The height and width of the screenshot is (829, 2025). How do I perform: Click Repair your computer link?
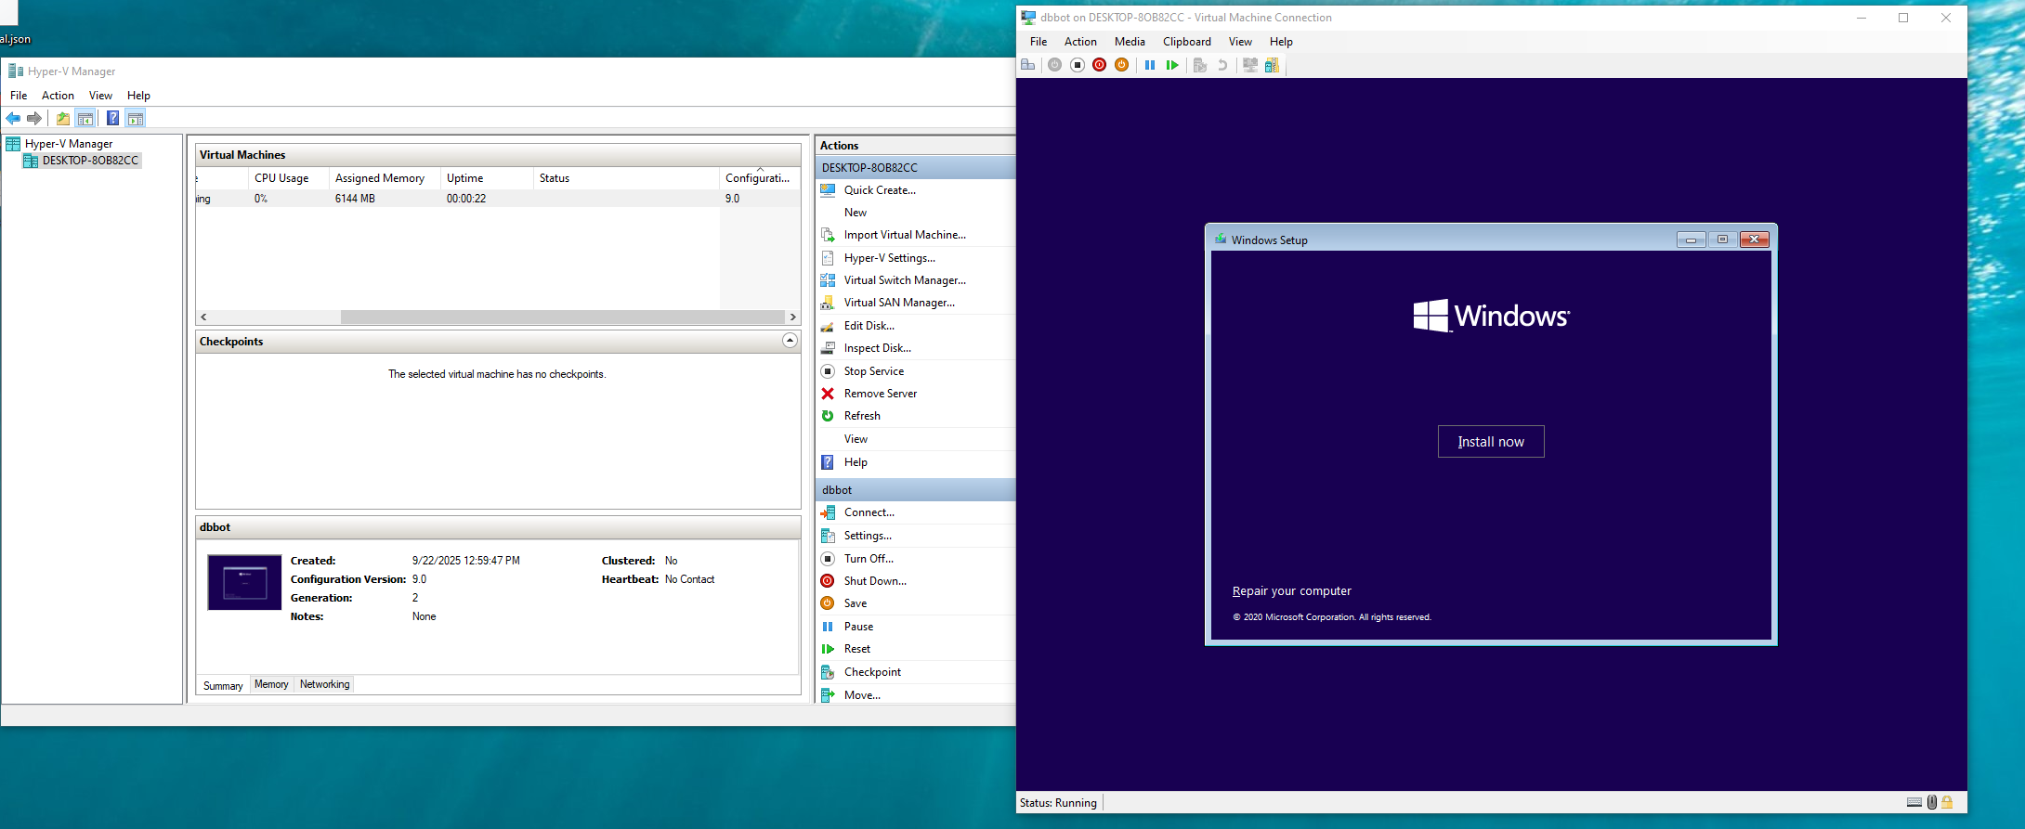coord(1291,591)
